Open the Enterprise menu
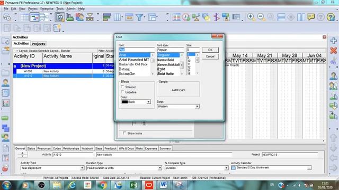Viewport: 339px width, 190px height. [x=47, y=8]
